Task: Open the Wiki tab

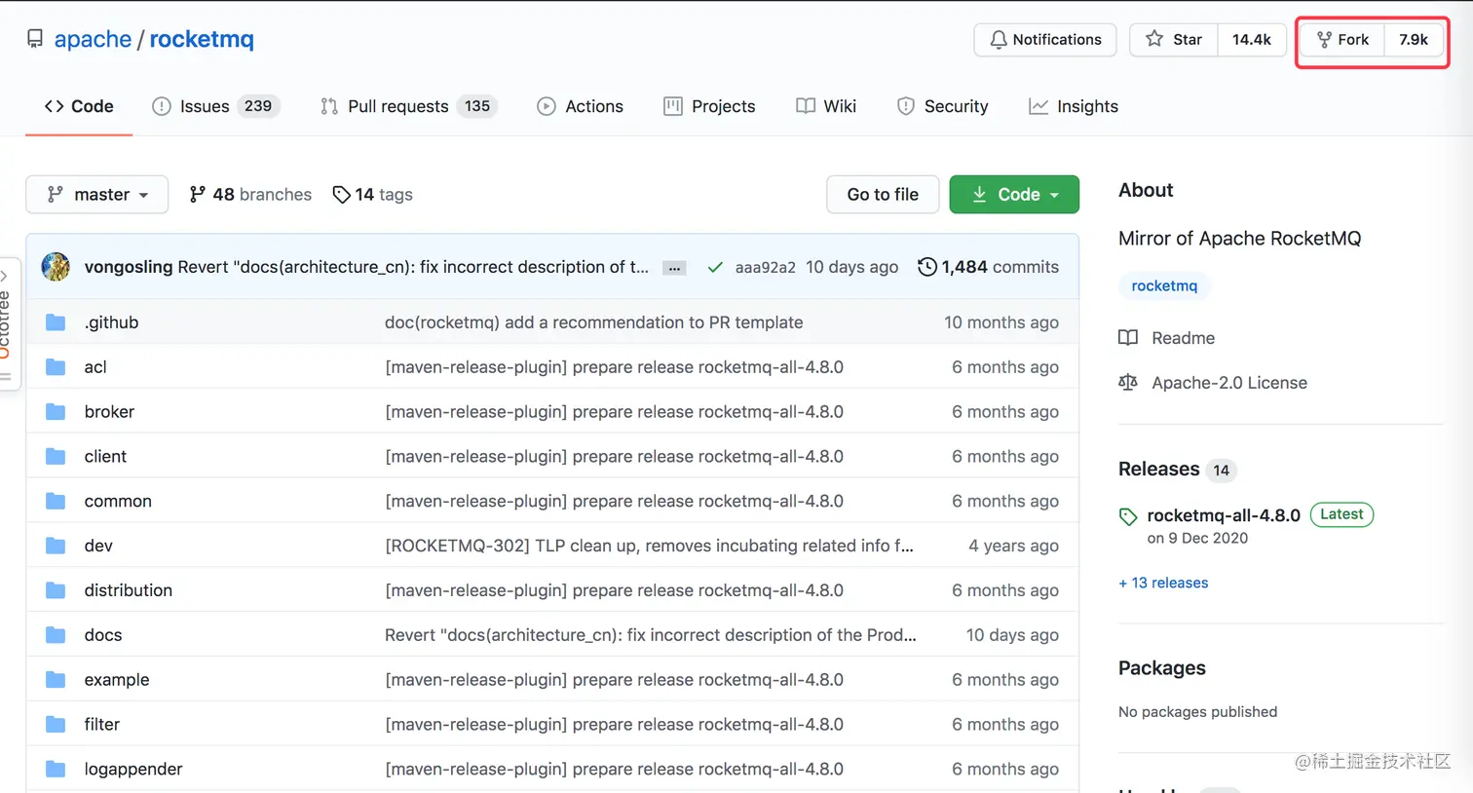Action: tap(826, 106)
